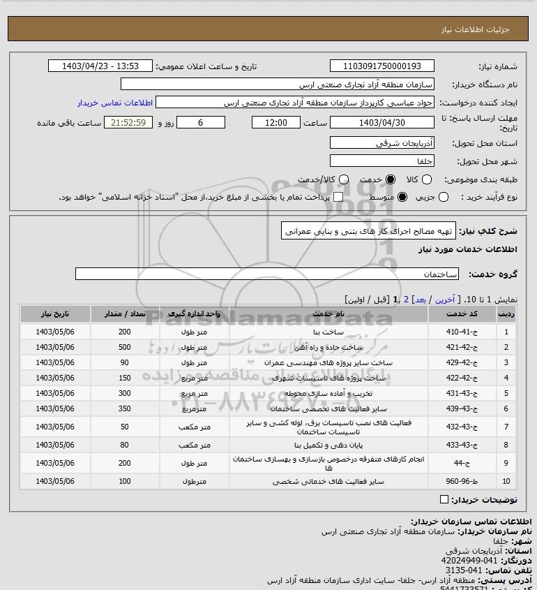Click service code ج-43-433

pyautogui.click(x=462, y=445)
